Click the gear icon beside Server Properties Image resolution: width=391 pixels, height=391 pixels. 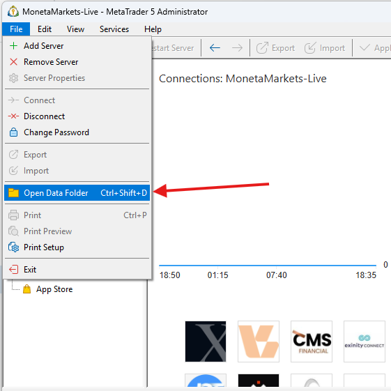point(13,78)
